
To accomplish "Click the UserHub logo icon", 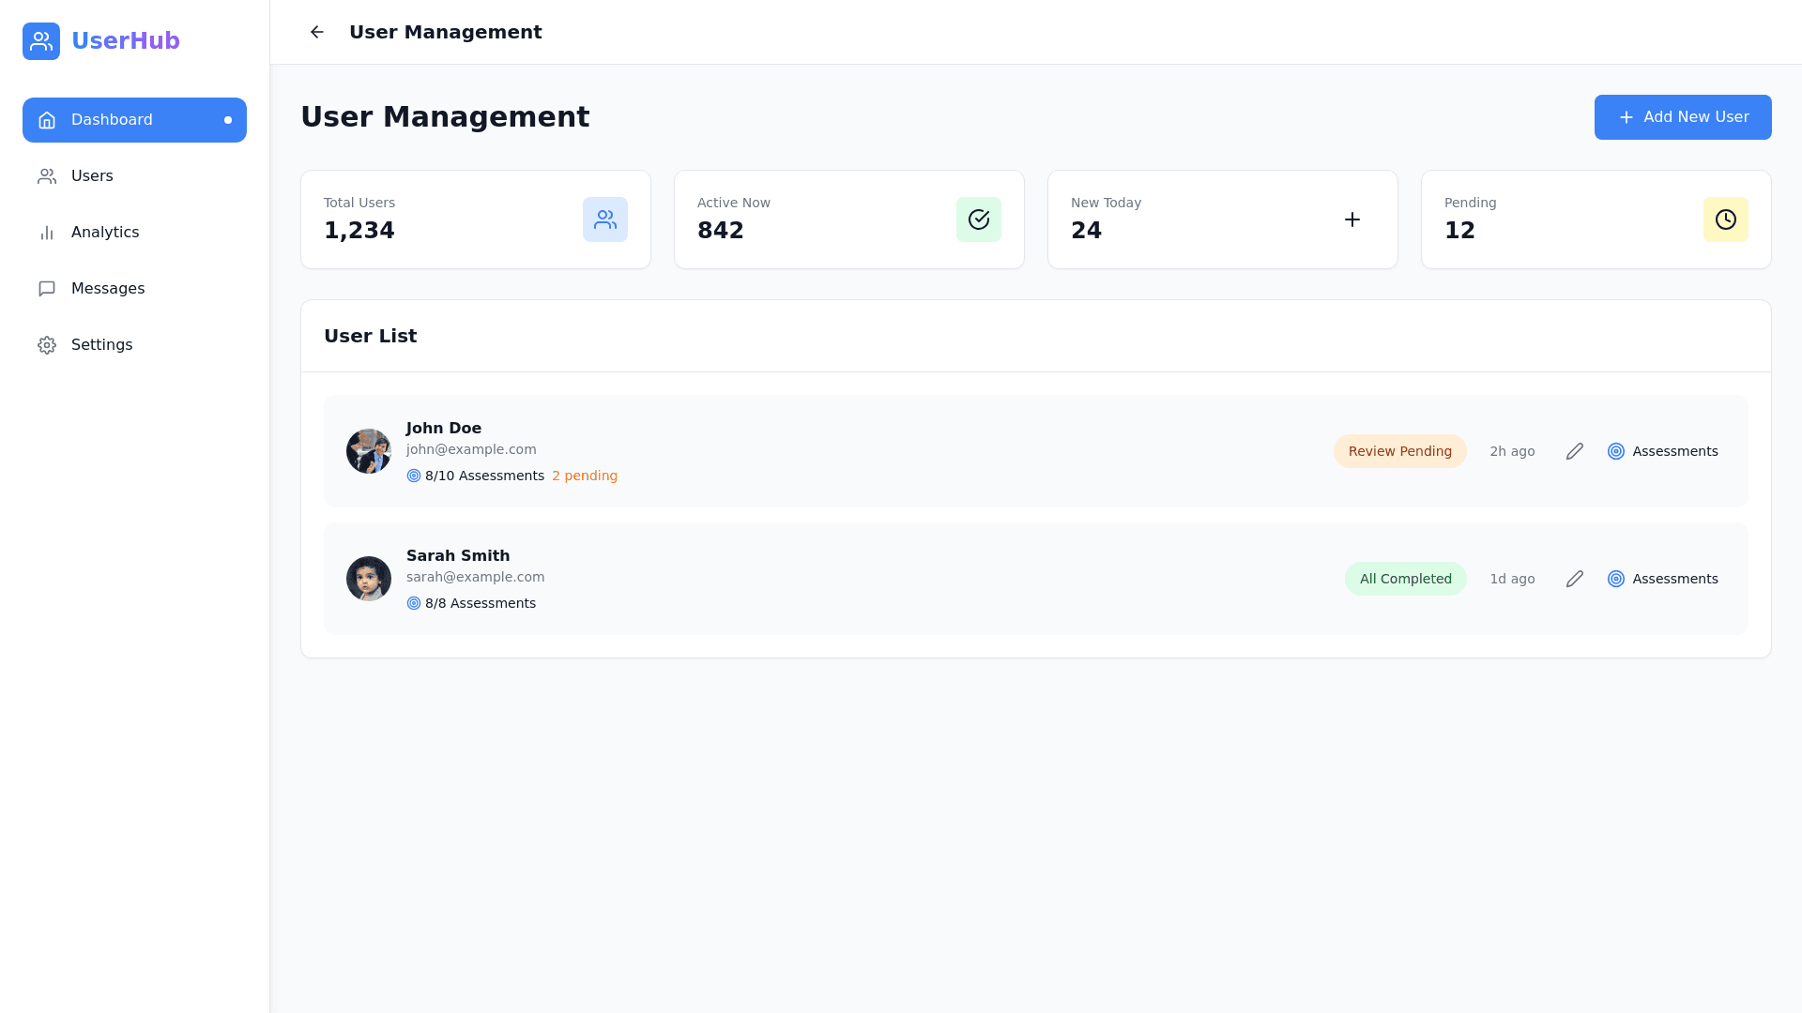I will coord(41,41).
